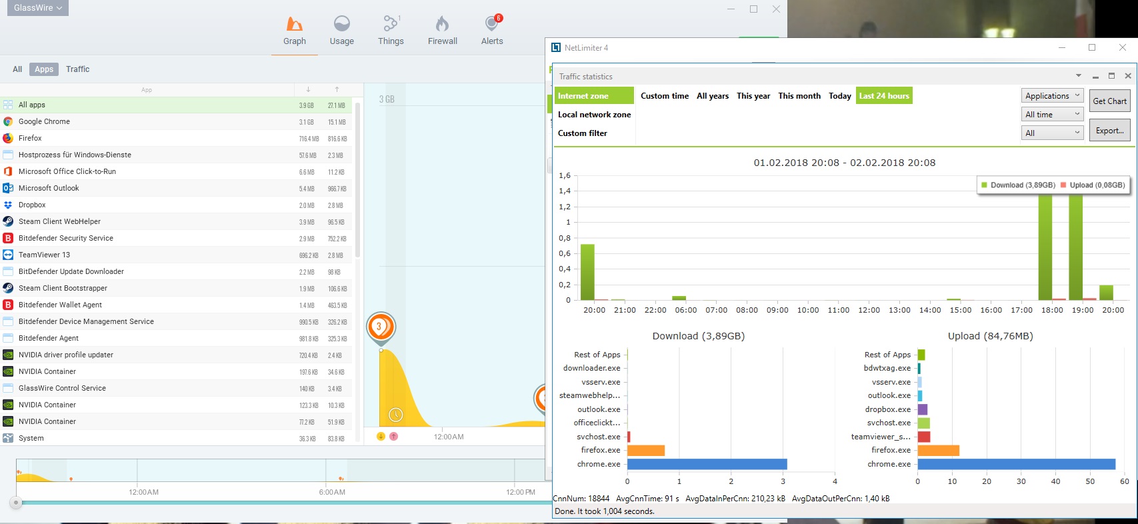Sort apps by upload column arrow
The height and width of the screenshot is (524, 1138).
[x=337, y=89]
